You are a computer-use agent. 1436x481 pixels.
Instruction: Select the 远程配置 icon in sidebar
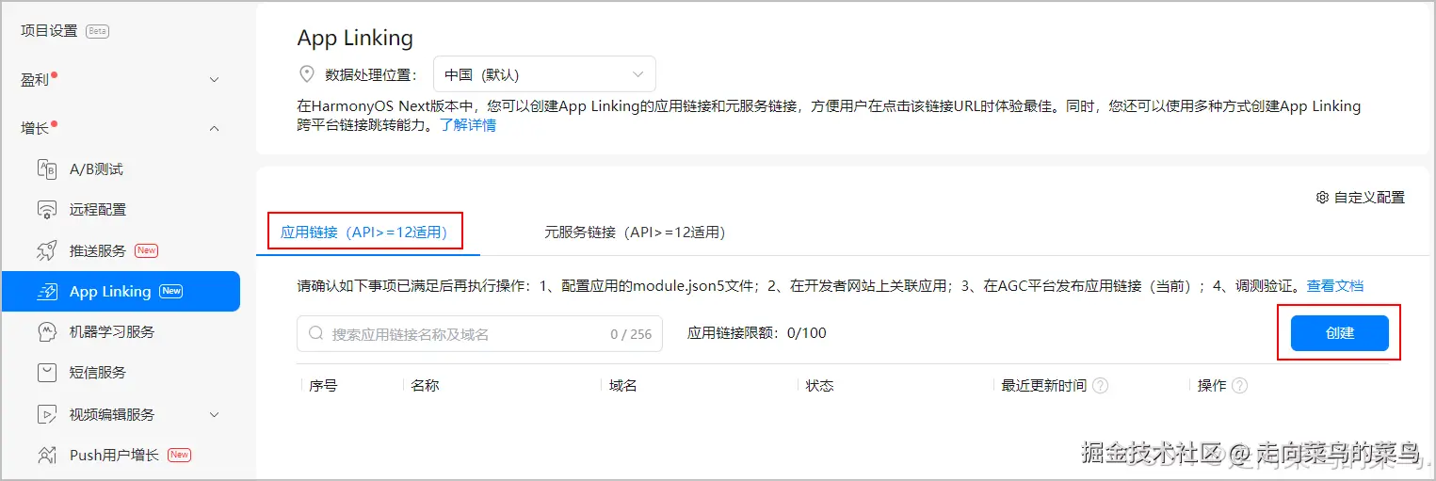click(47, 210)
